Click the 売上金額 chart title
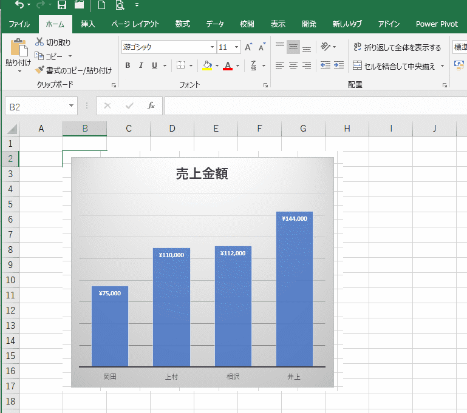 tap(202, 173)
